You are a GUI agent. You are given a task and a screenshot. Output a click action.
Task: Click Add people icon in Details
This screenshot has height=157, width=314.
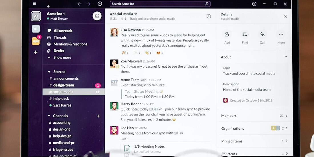click(x=227, y=34)
